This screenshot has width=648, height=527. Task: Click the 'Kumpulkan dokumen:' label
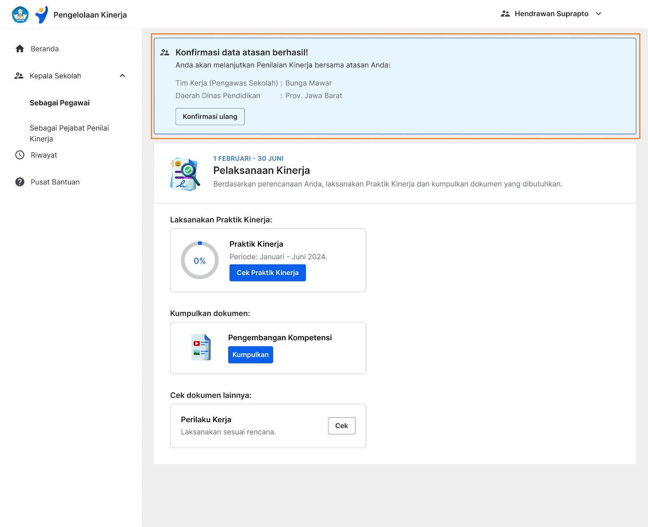(x=210, y=314)
